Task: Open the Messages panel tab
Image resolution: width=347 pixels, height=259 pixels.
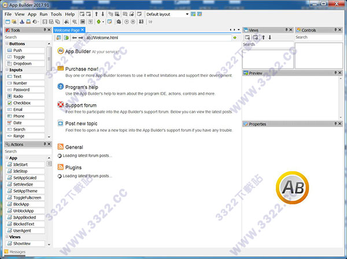Action: [15, 251]
